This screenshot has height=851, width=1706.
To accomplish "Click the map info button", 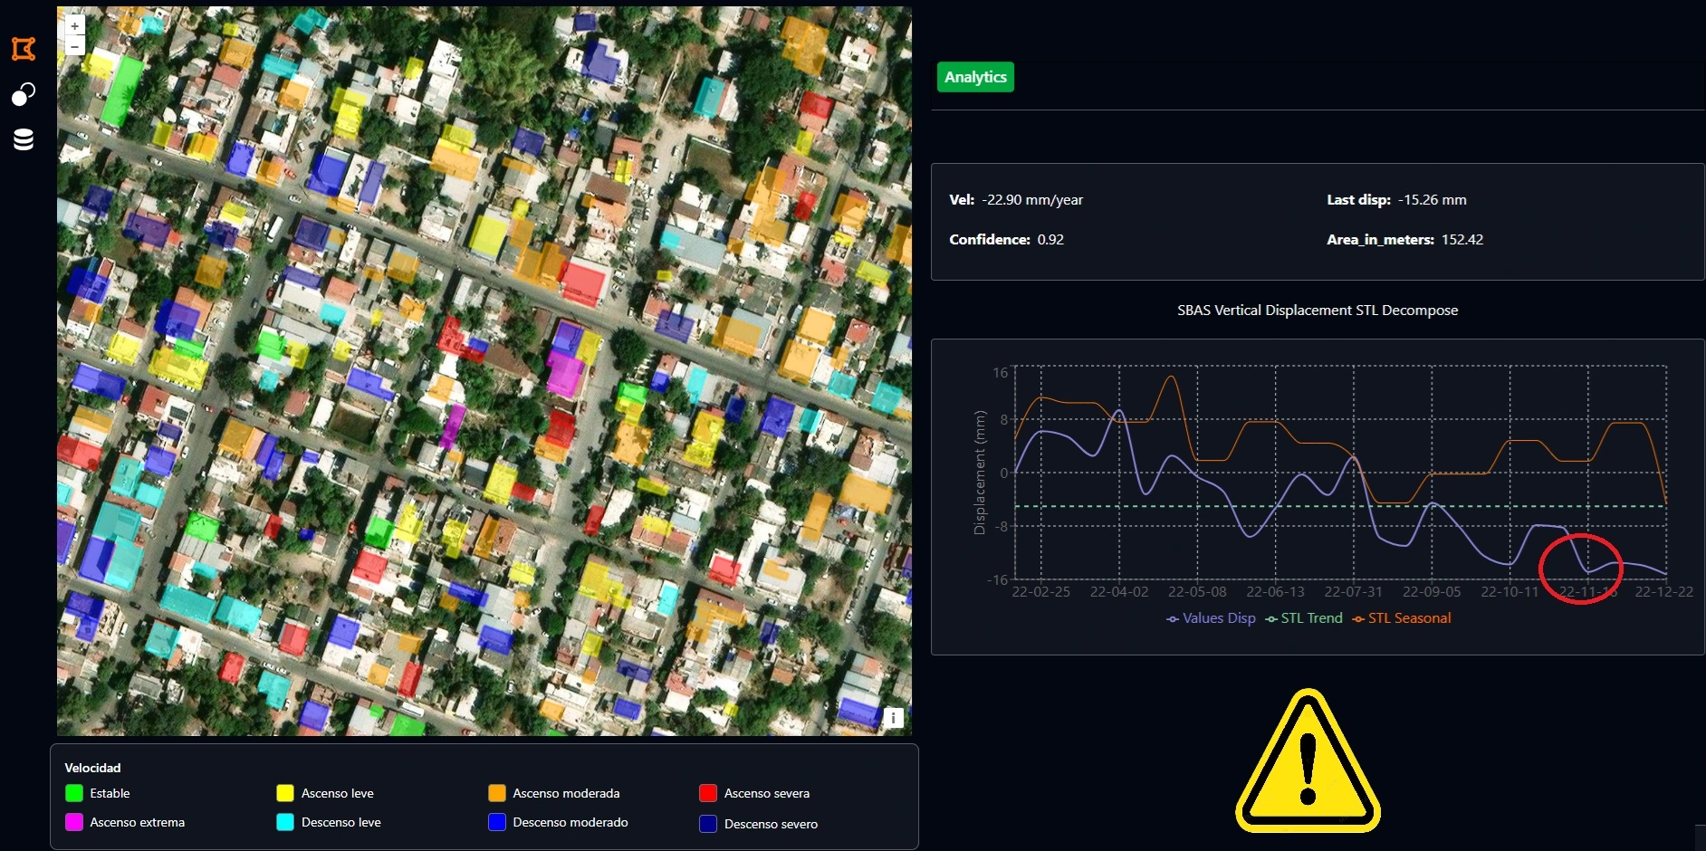I will [x=893, y=718].
